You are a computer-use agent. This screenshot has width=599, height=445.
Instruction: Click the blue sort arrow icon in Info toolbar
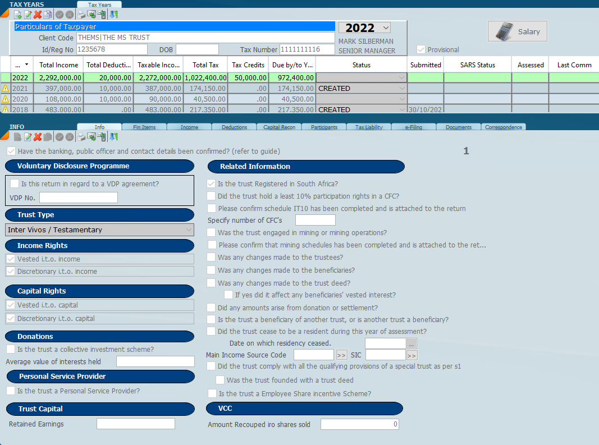[114, 137]
